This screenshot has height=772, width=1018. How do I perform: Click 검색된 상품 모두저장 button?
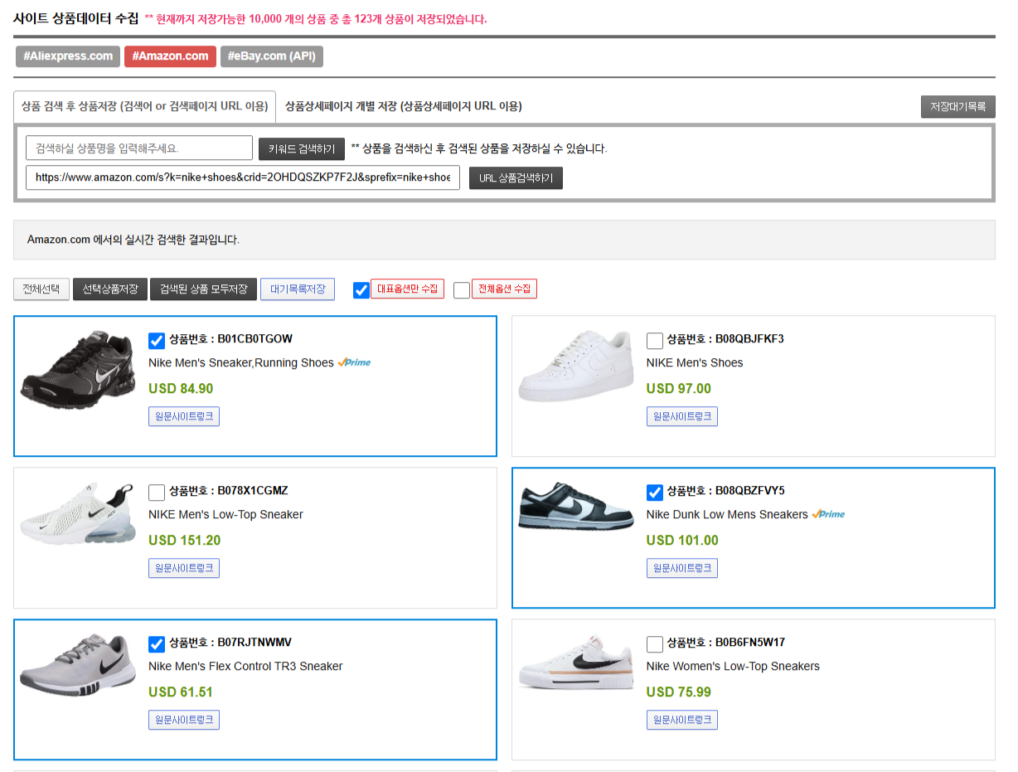click(203, 289)
